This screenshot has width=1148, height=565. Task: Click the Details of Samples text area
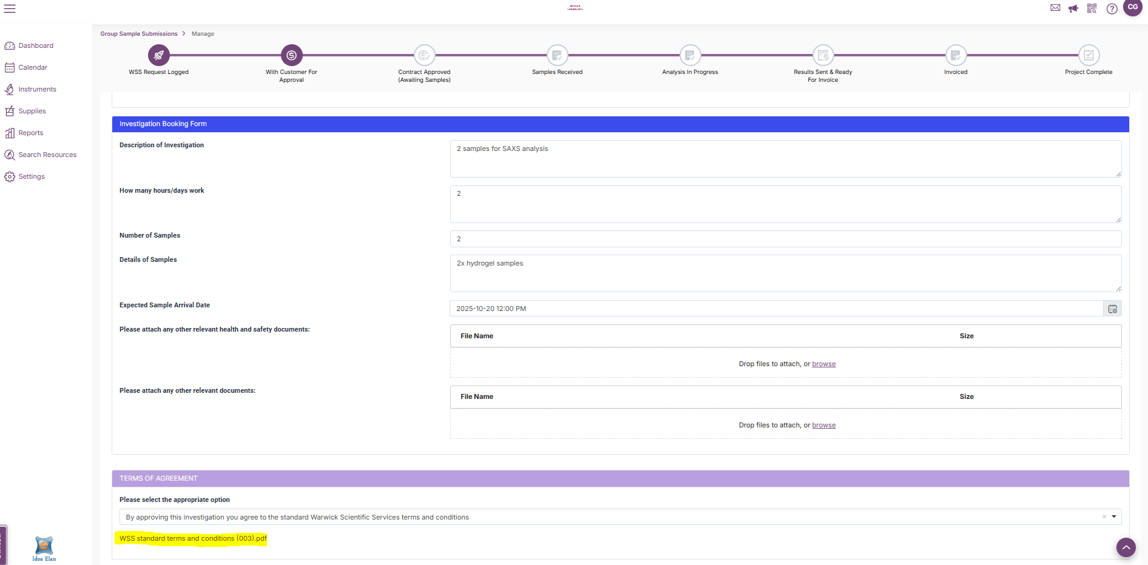tap(786, 273)
